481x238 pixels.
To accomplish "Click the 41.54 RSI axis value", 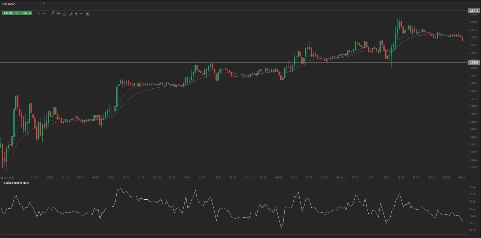I will (472, 223).
